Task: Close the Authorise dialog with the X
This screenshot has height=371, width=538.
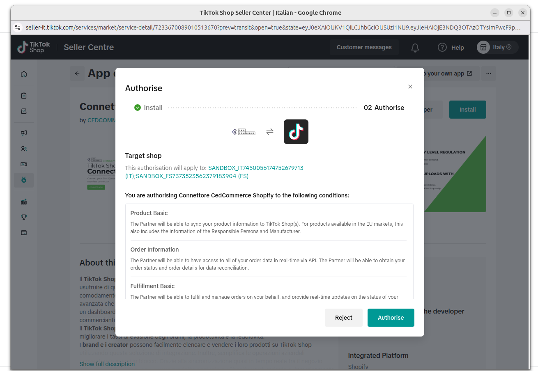Action: 410,87
